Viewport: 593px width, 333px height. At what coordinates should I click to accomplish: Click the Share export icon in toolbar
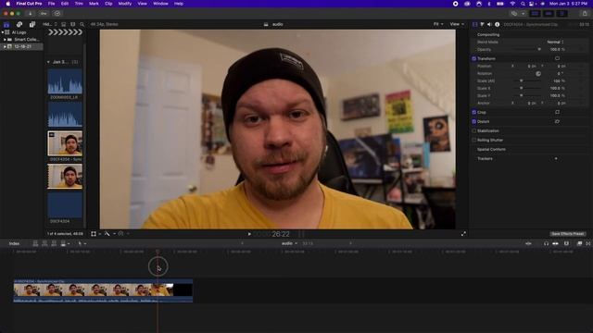tap(585, 14)
